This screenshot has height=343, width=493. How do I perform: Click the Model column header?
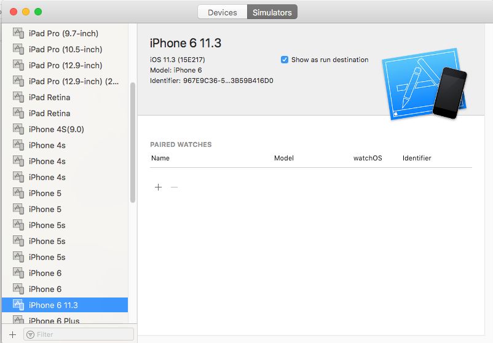coord(284,158)
